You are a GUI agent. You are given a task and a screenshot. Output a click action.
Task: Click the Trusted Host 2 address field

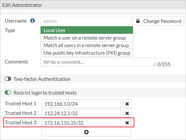click(x=81, y=113)
